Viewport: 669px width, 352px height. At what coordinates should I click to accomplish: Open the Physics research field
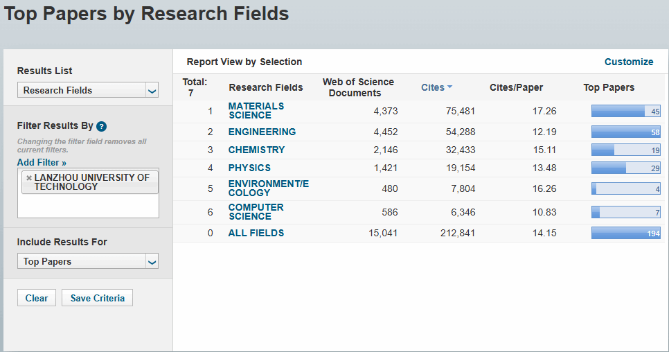click(249, 168)
